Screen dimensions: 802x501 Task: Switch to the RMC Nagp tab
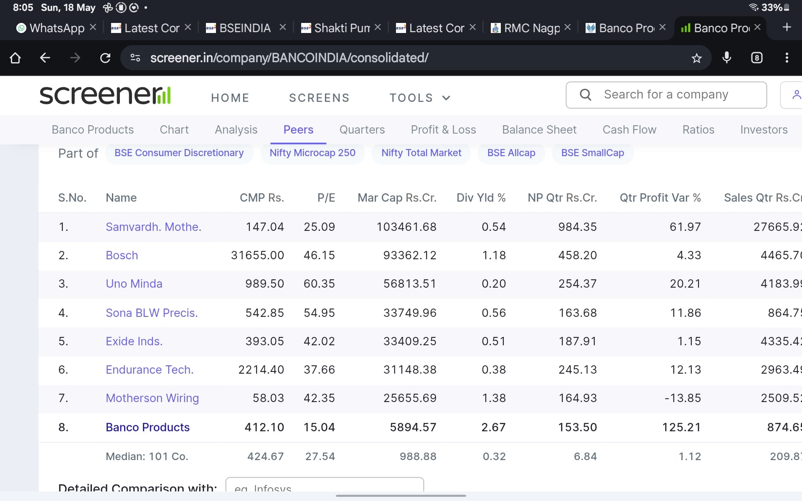525,28
